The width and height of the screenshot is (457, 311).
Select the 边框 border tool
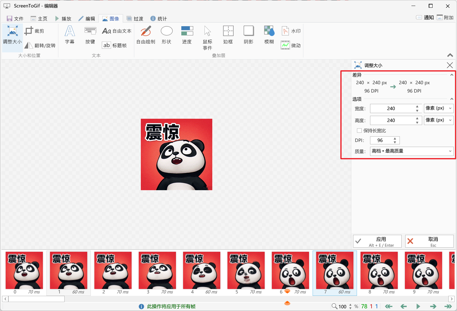[x=228, y=35]
